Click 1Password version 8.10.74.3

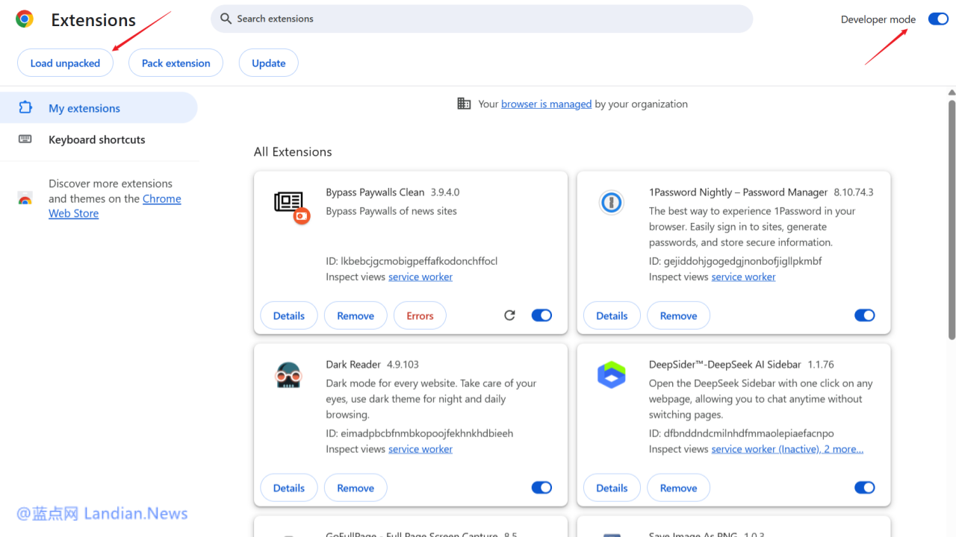pyautogui.click(x=854, y=192)
